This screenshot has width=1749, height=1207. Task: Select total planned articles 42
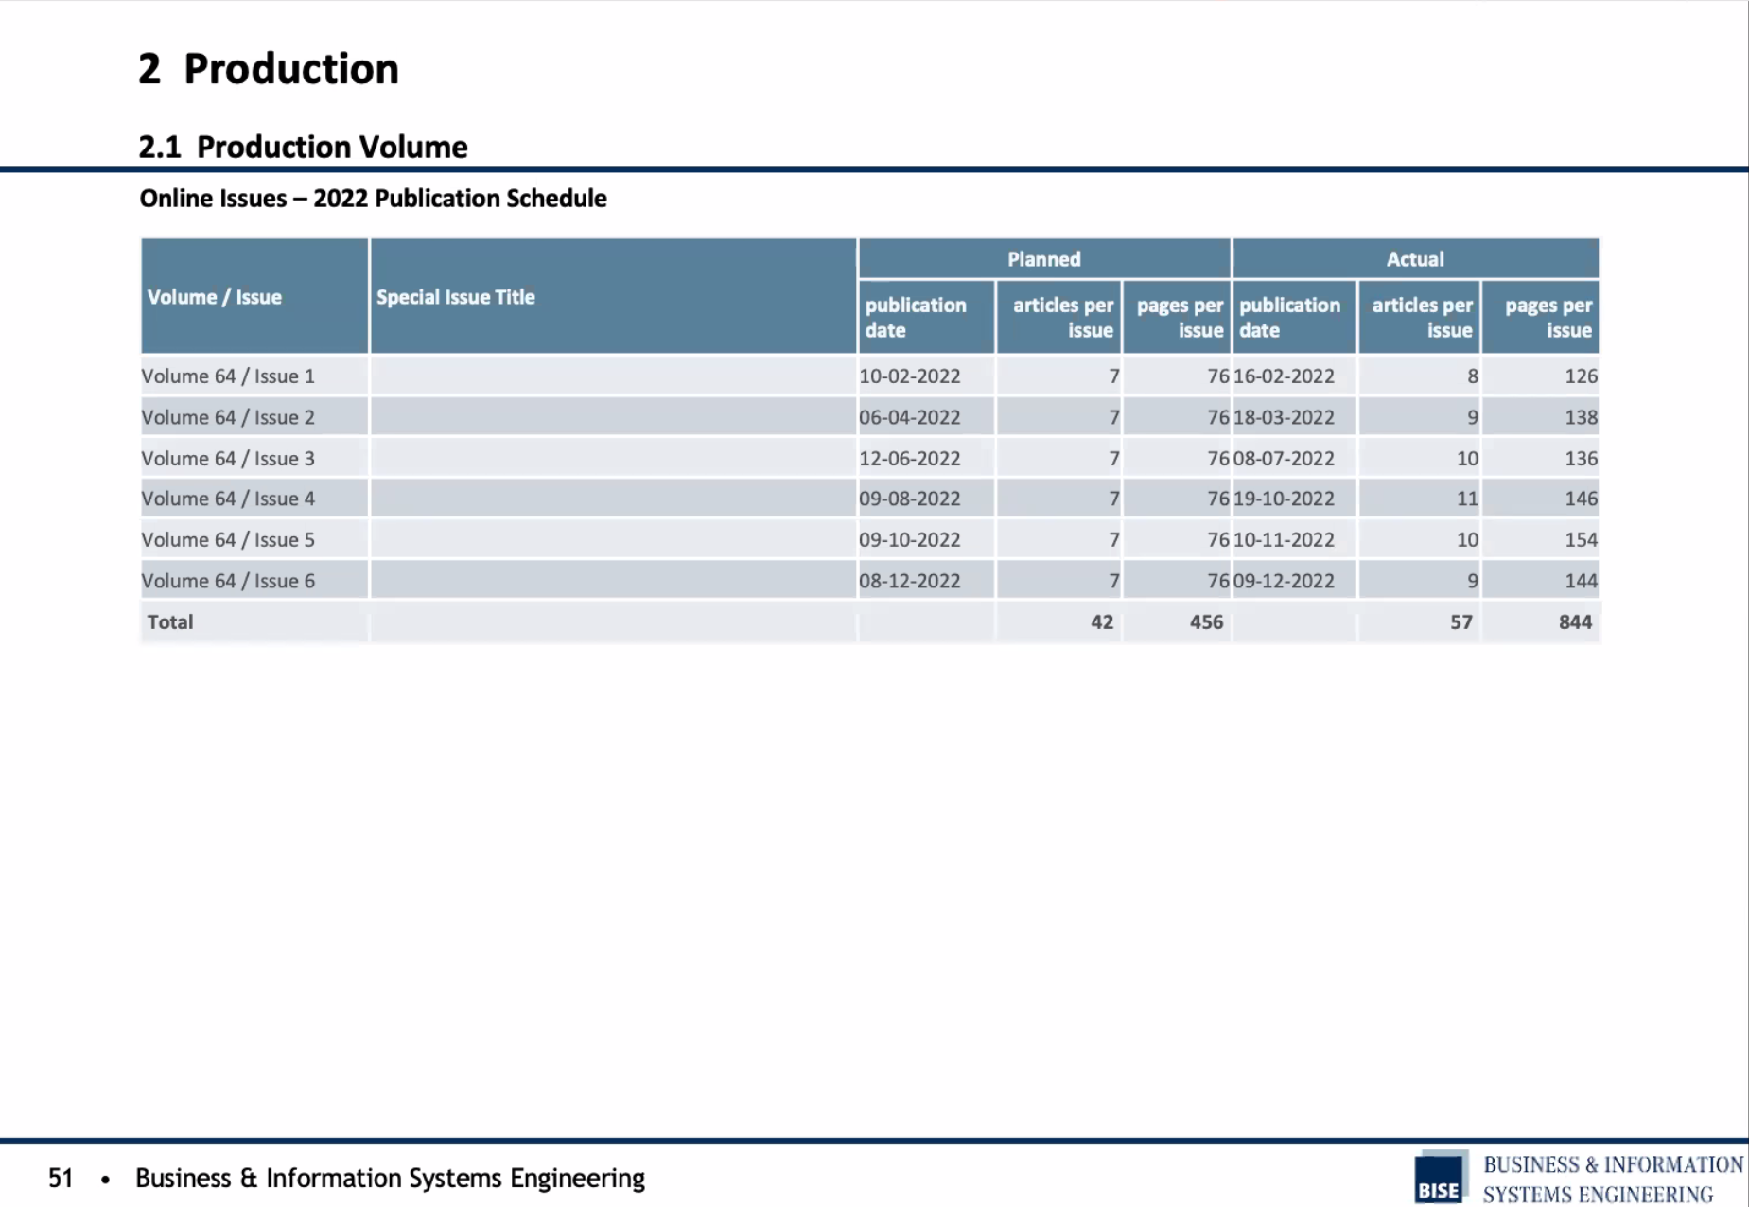tap(1102, 622)
